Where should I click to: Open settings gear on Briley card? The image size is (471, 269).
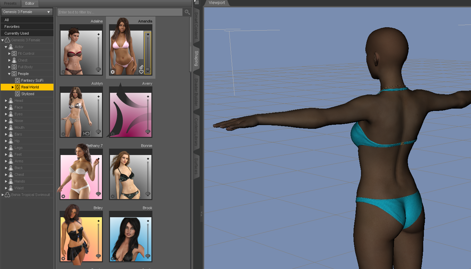pyautogui.click(x=63, y=259)
